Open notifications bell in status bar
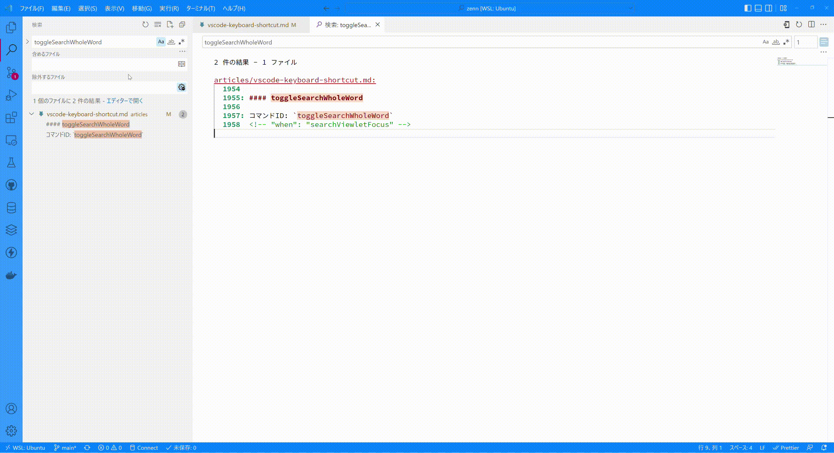The image size is (834, 453). tap(824, 448)
